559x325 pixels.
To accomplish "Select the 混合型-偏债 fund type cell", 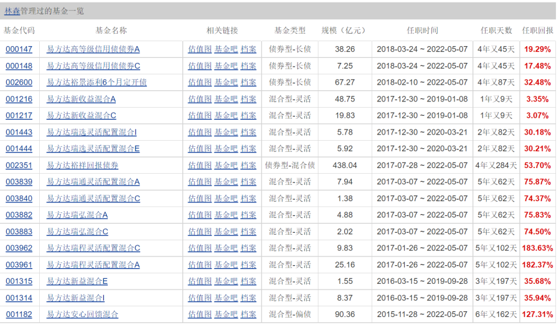I will [x=290, y=314].
